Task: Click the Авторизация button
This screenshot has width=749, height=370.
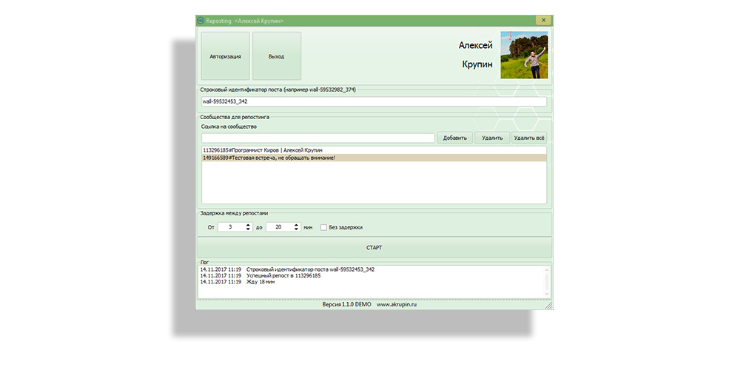Action: click(x=225, y=56)
